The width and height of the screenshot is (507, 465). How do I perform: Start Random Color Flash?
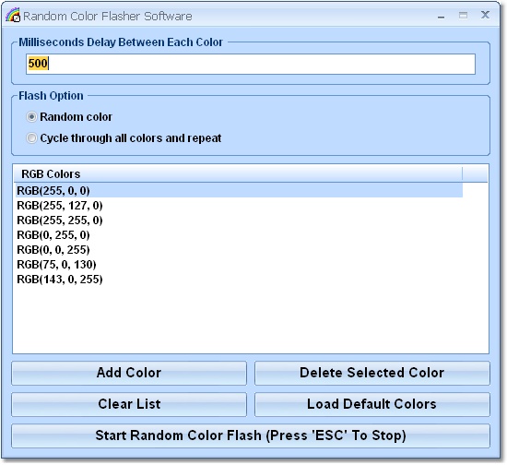pos(251,435)
